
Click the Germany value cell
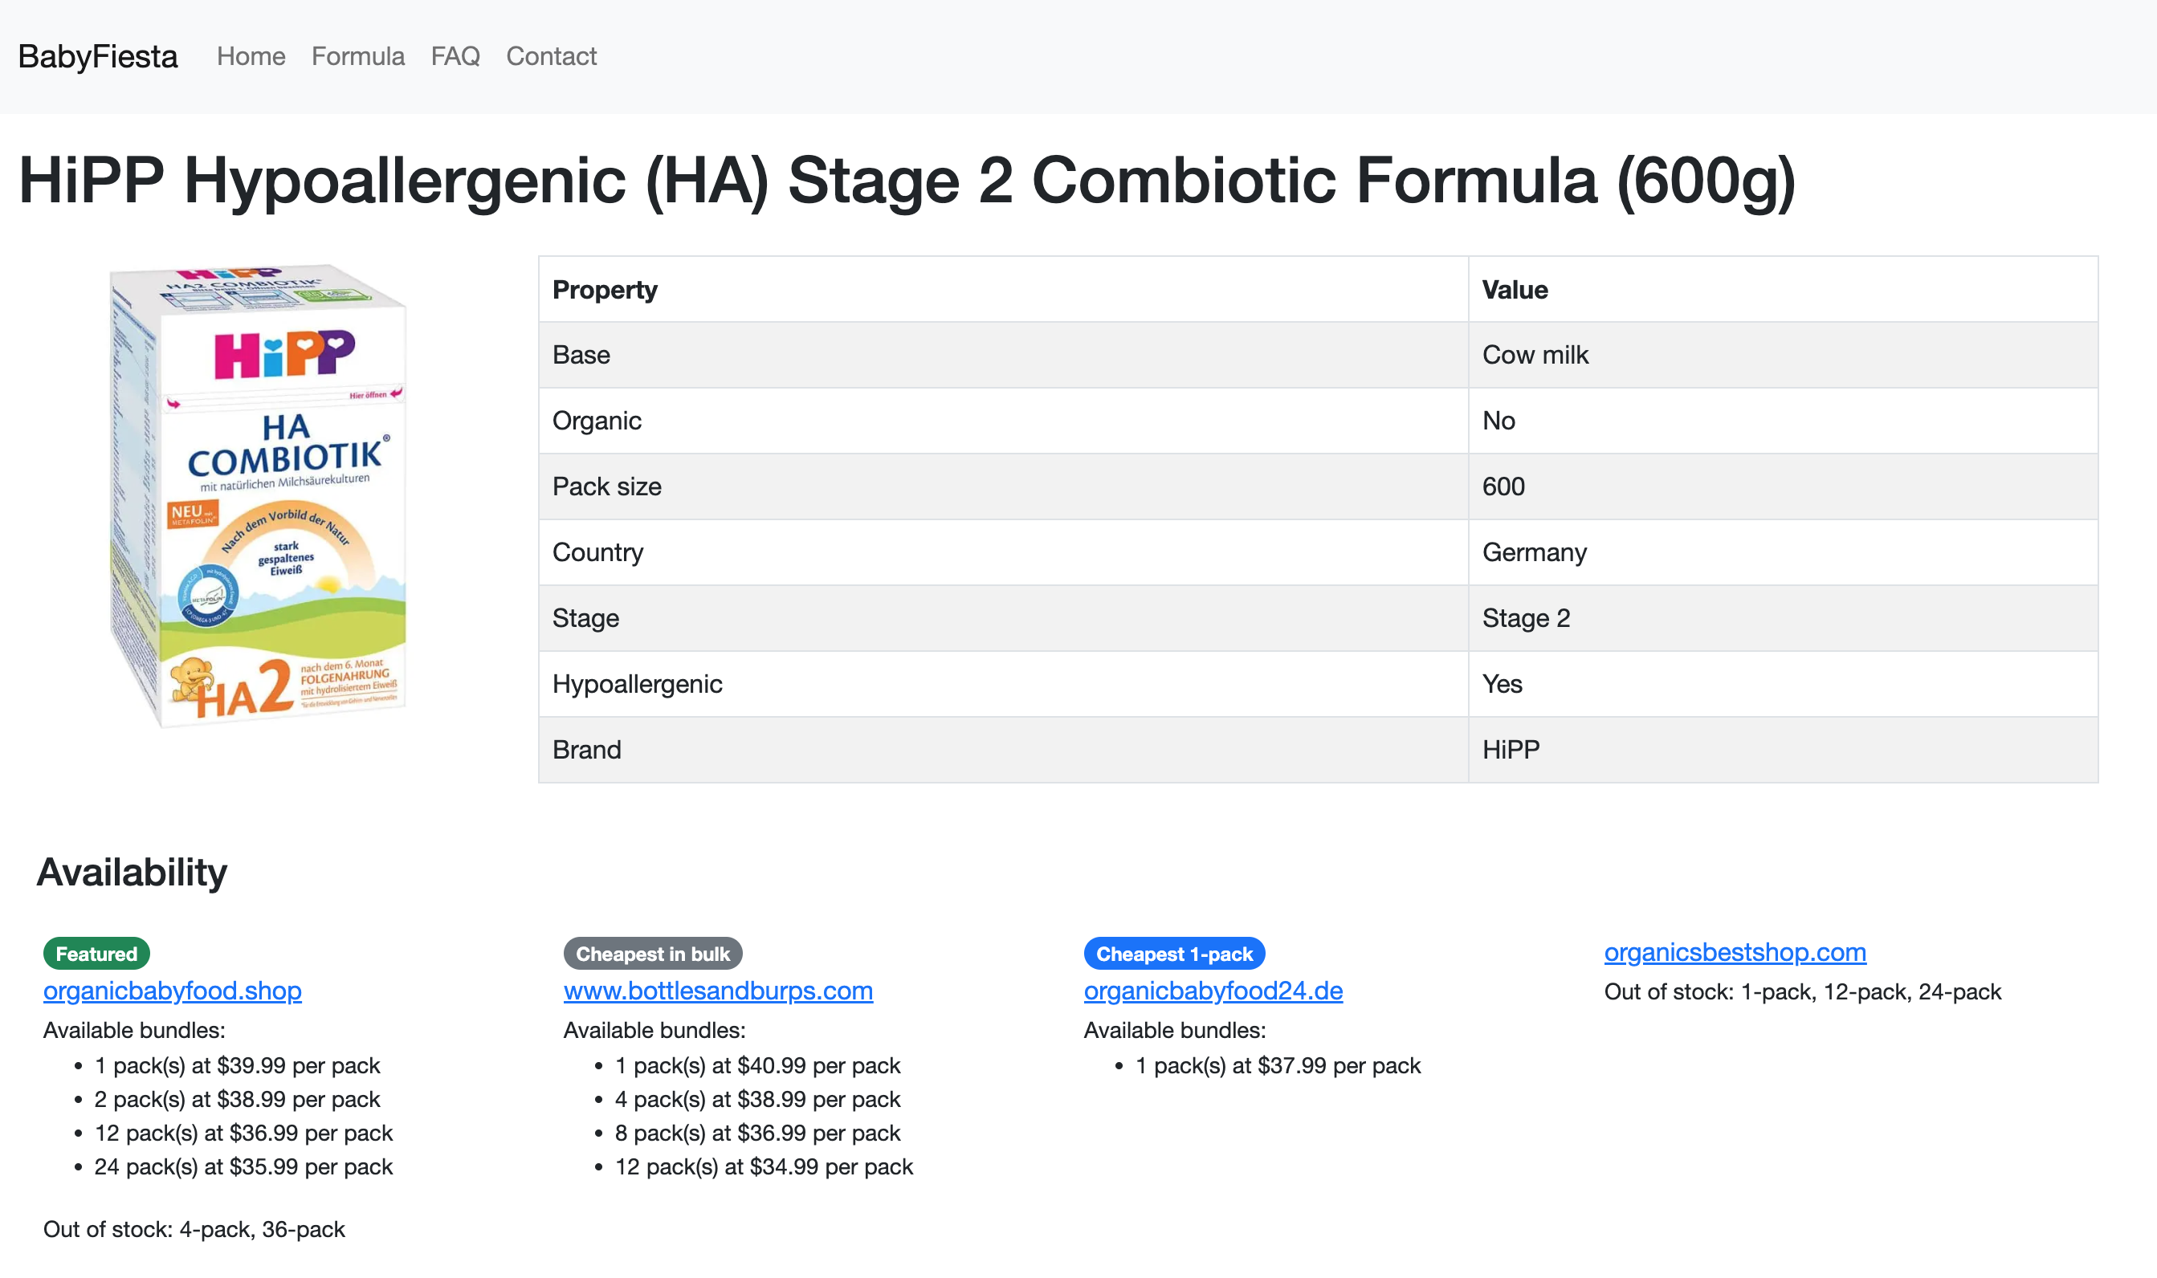point(1783,552)
